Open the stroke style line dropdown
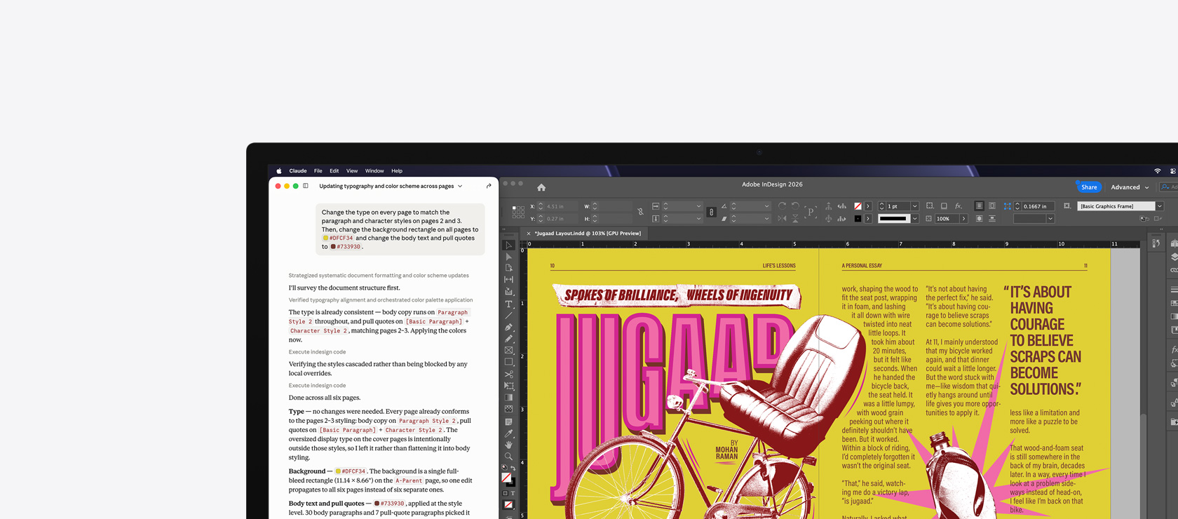The image size is (1178, 519). (x=914, y=219)
